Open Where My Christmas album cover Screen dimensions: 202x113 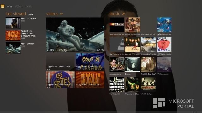click(x=133, y=25)
